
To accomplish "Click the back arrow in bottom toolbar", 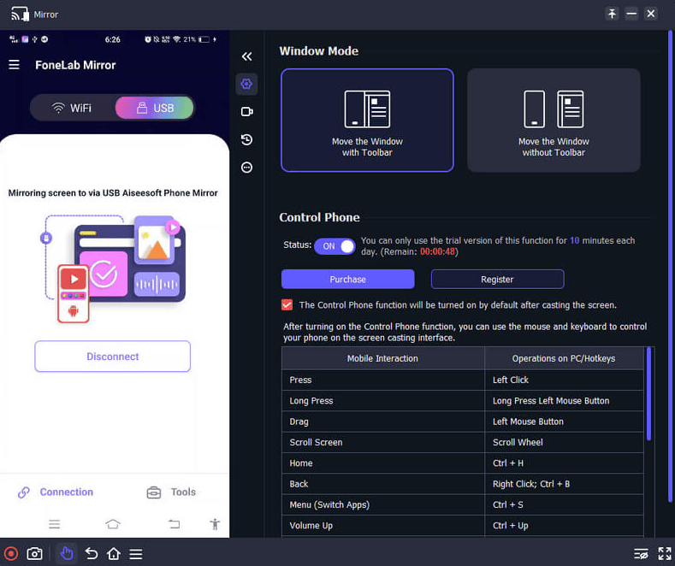I will (92, 553).
